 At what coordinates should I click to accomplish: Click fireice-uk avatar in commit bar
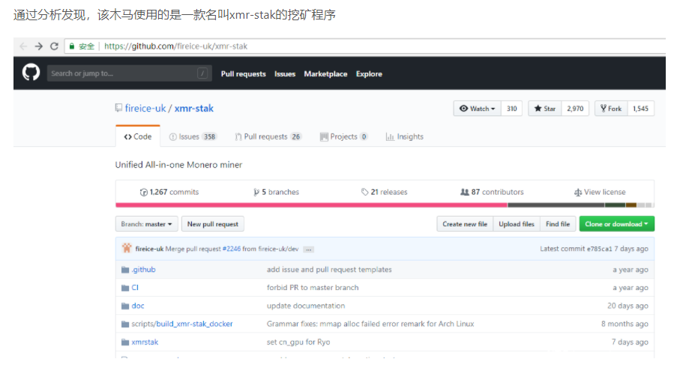tap(127, 248)
